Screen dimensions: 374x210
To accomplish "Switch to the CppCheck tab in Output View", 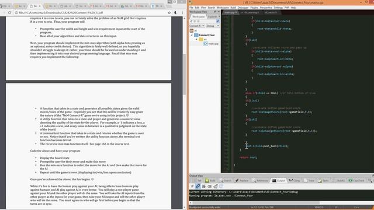I will coord(356,181).
